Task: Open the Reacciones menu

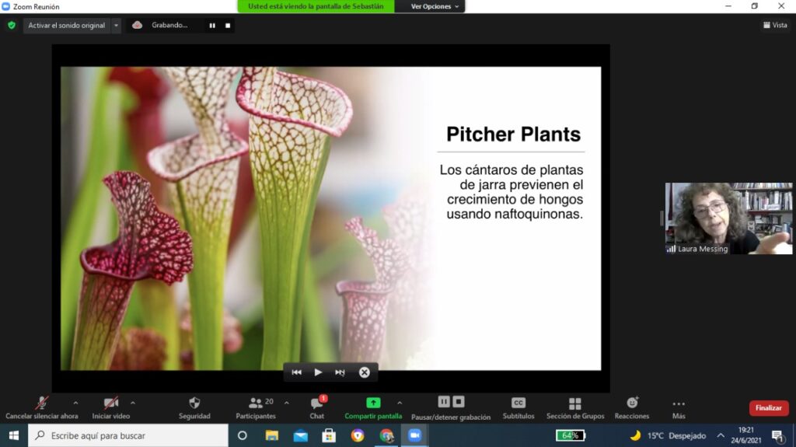Action: pyautogui.click(x=632, y=403)
